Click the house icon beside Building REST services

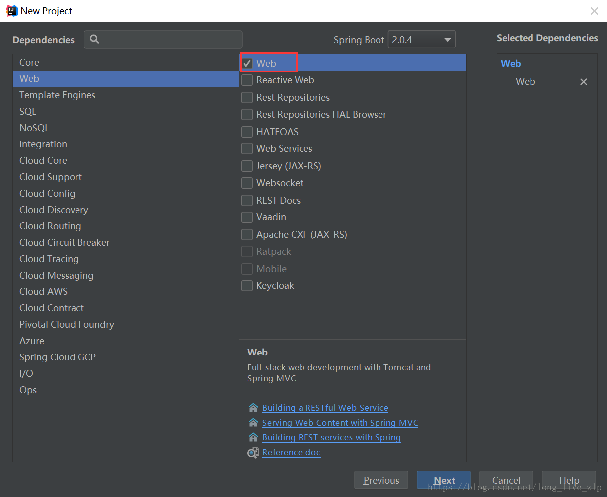253,437
